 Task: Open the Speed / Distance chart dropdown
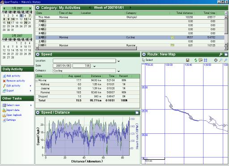[x=38, y=113]
